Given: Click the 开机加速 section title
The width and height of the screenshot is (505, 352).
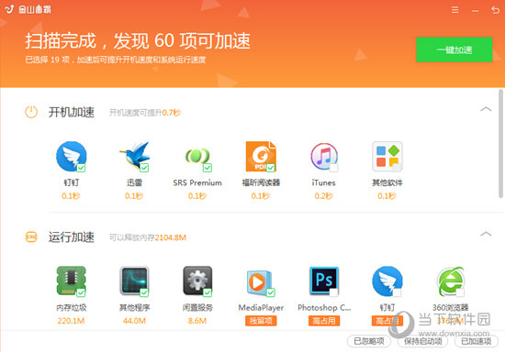Looking at the screenshot, I should click(x=72, y=112).
